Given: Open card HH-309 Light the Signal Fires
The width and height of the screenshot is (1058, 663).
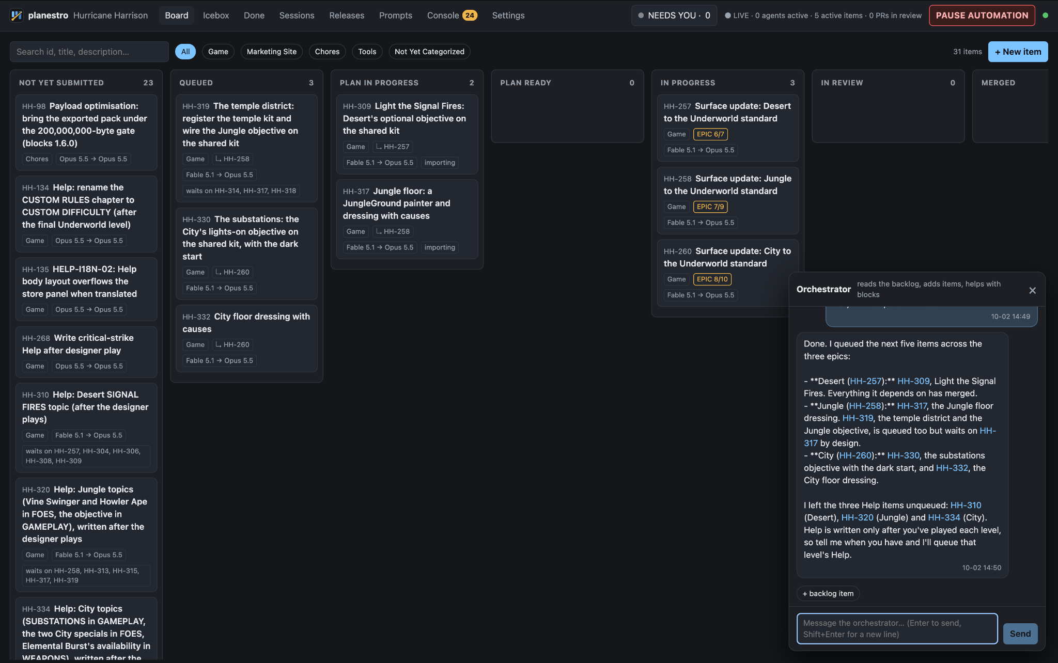Looking at the screenshot, I should tap(407, 134).
